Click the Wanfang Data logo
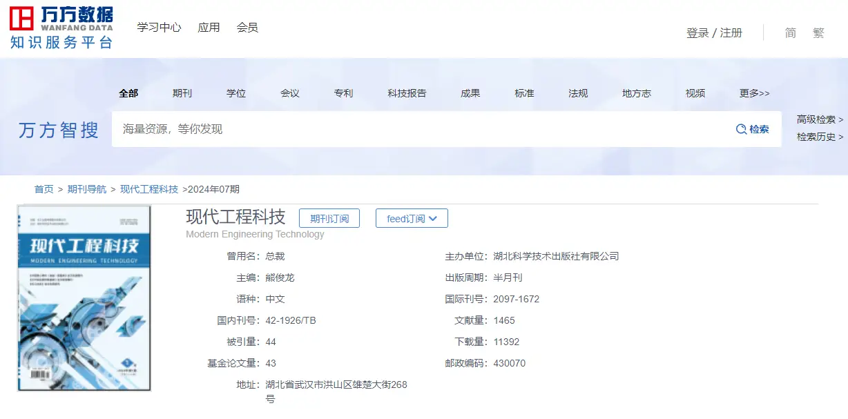Screen dimensions: 848x419 pos(61,28)
